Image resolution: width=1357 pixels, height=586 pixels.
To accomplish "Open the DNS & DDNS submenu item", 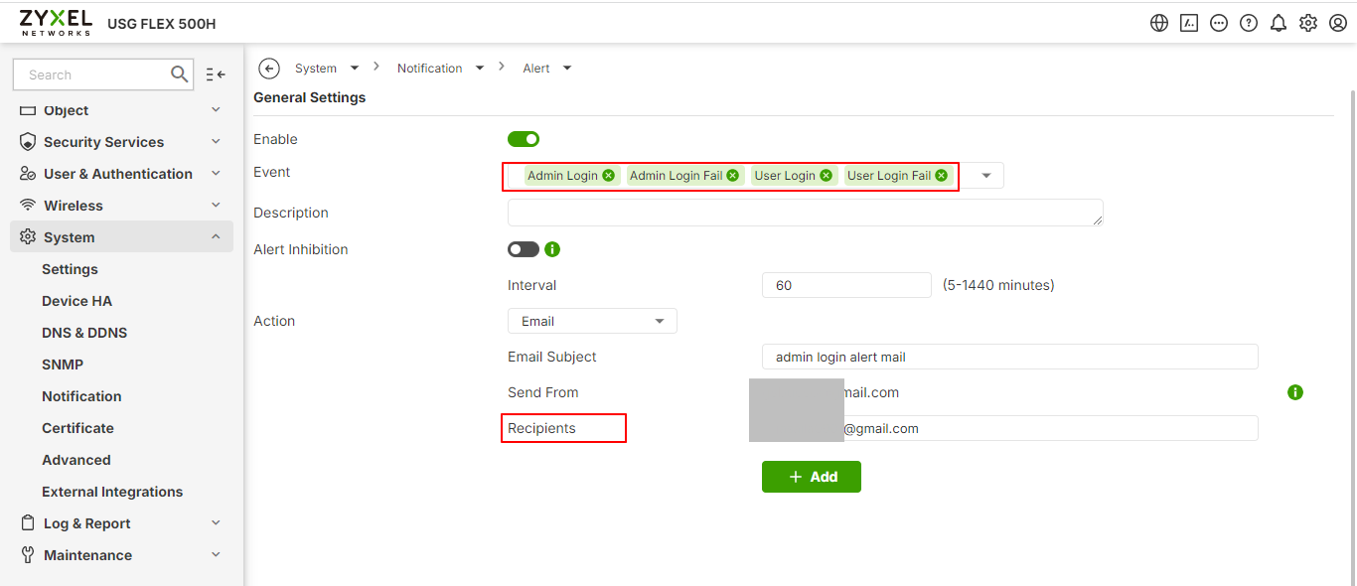I will click(84, 333).
